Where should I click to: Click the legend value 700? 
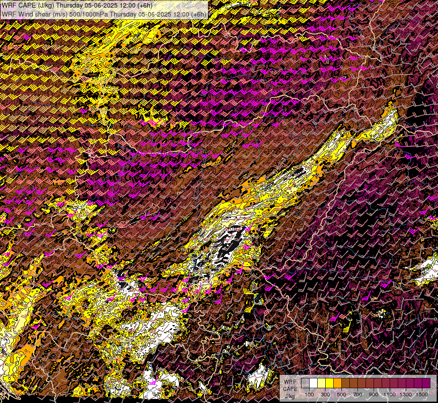[357, 394]
